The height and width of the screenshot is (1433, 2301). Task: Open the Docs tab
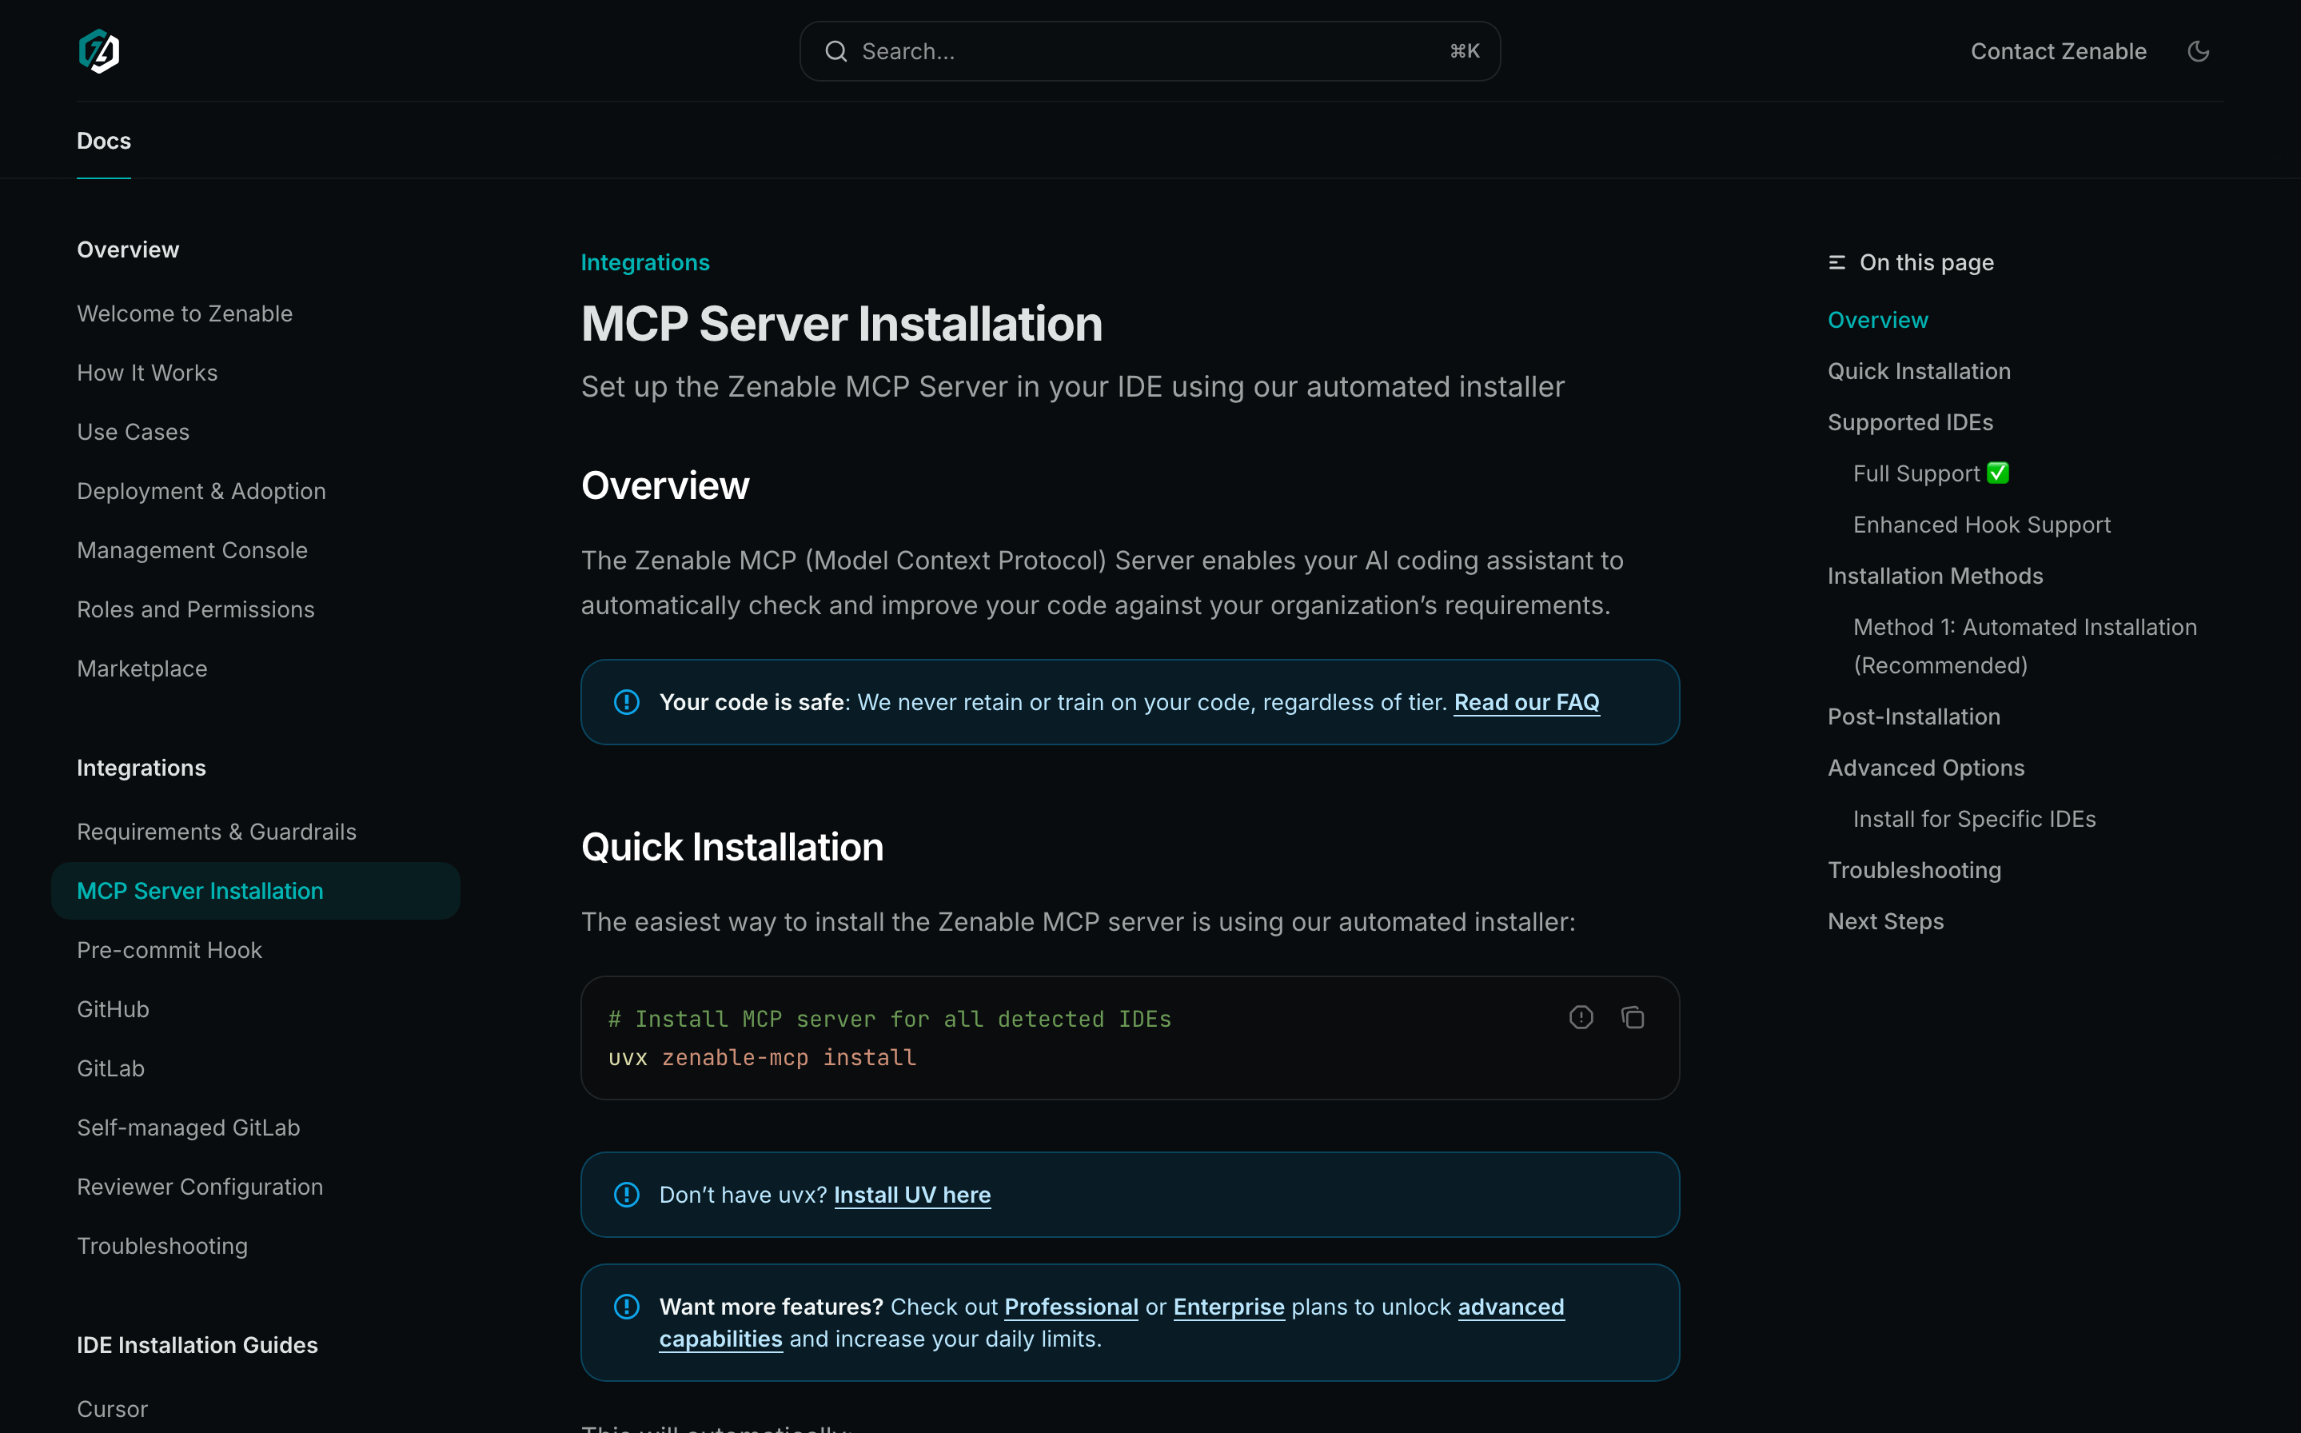(x=103, y=140)
